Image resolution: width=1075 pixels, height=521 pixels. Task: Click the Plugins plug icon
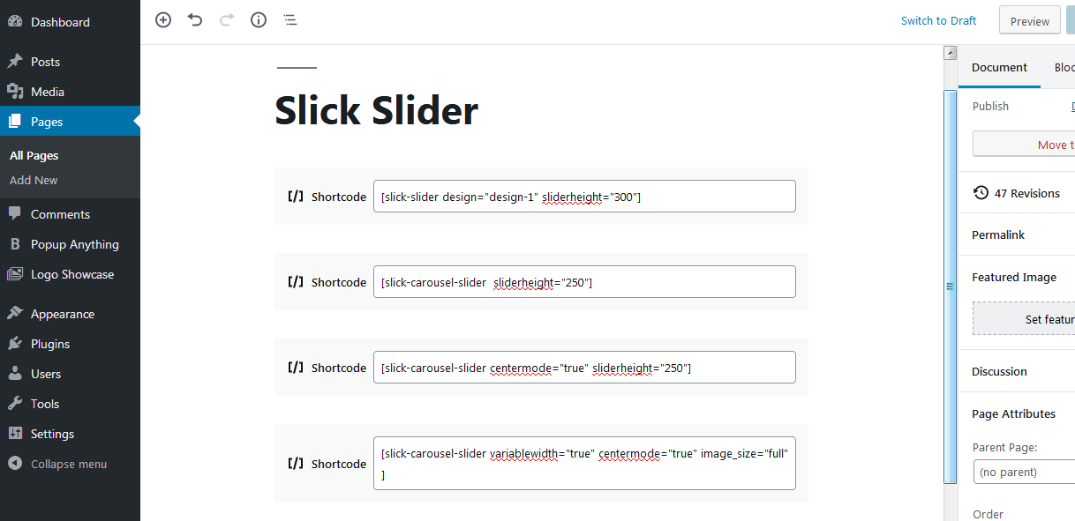coord(15,344)
